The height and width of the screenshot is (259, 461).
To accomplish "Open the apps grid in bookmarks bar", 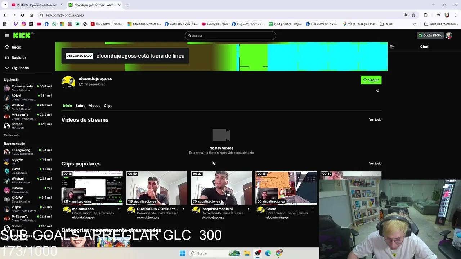I will [x=5, y=24].
